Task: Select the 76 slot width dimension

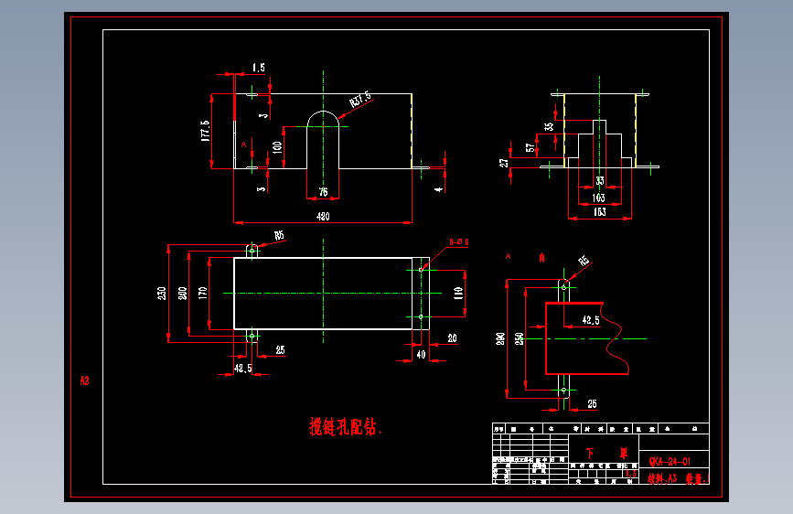Action: tap(323, 192)
